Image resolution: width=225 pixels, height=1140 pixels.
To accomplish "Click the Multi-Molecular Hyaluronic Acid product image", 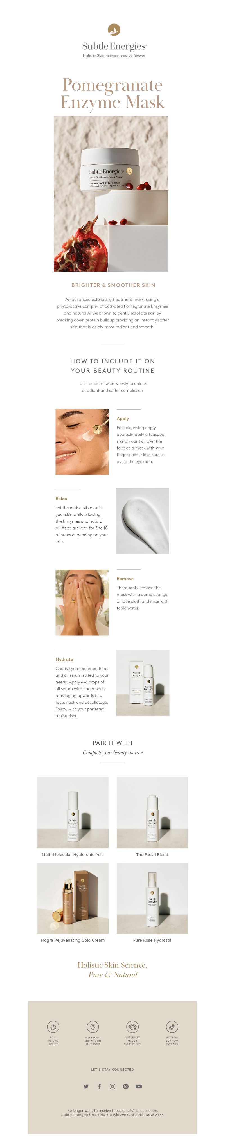I will pos(73,812).
